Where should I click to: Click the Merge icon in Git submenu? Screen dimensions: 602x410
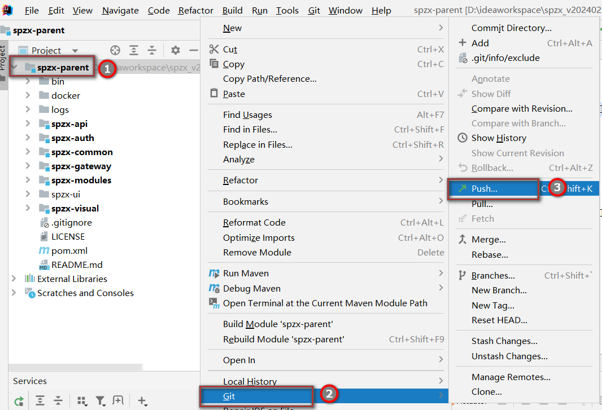tap(463, 239)
